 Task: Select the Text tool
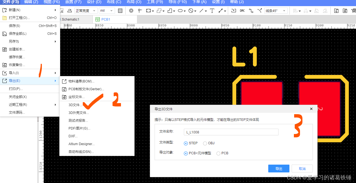pos(212,11)
